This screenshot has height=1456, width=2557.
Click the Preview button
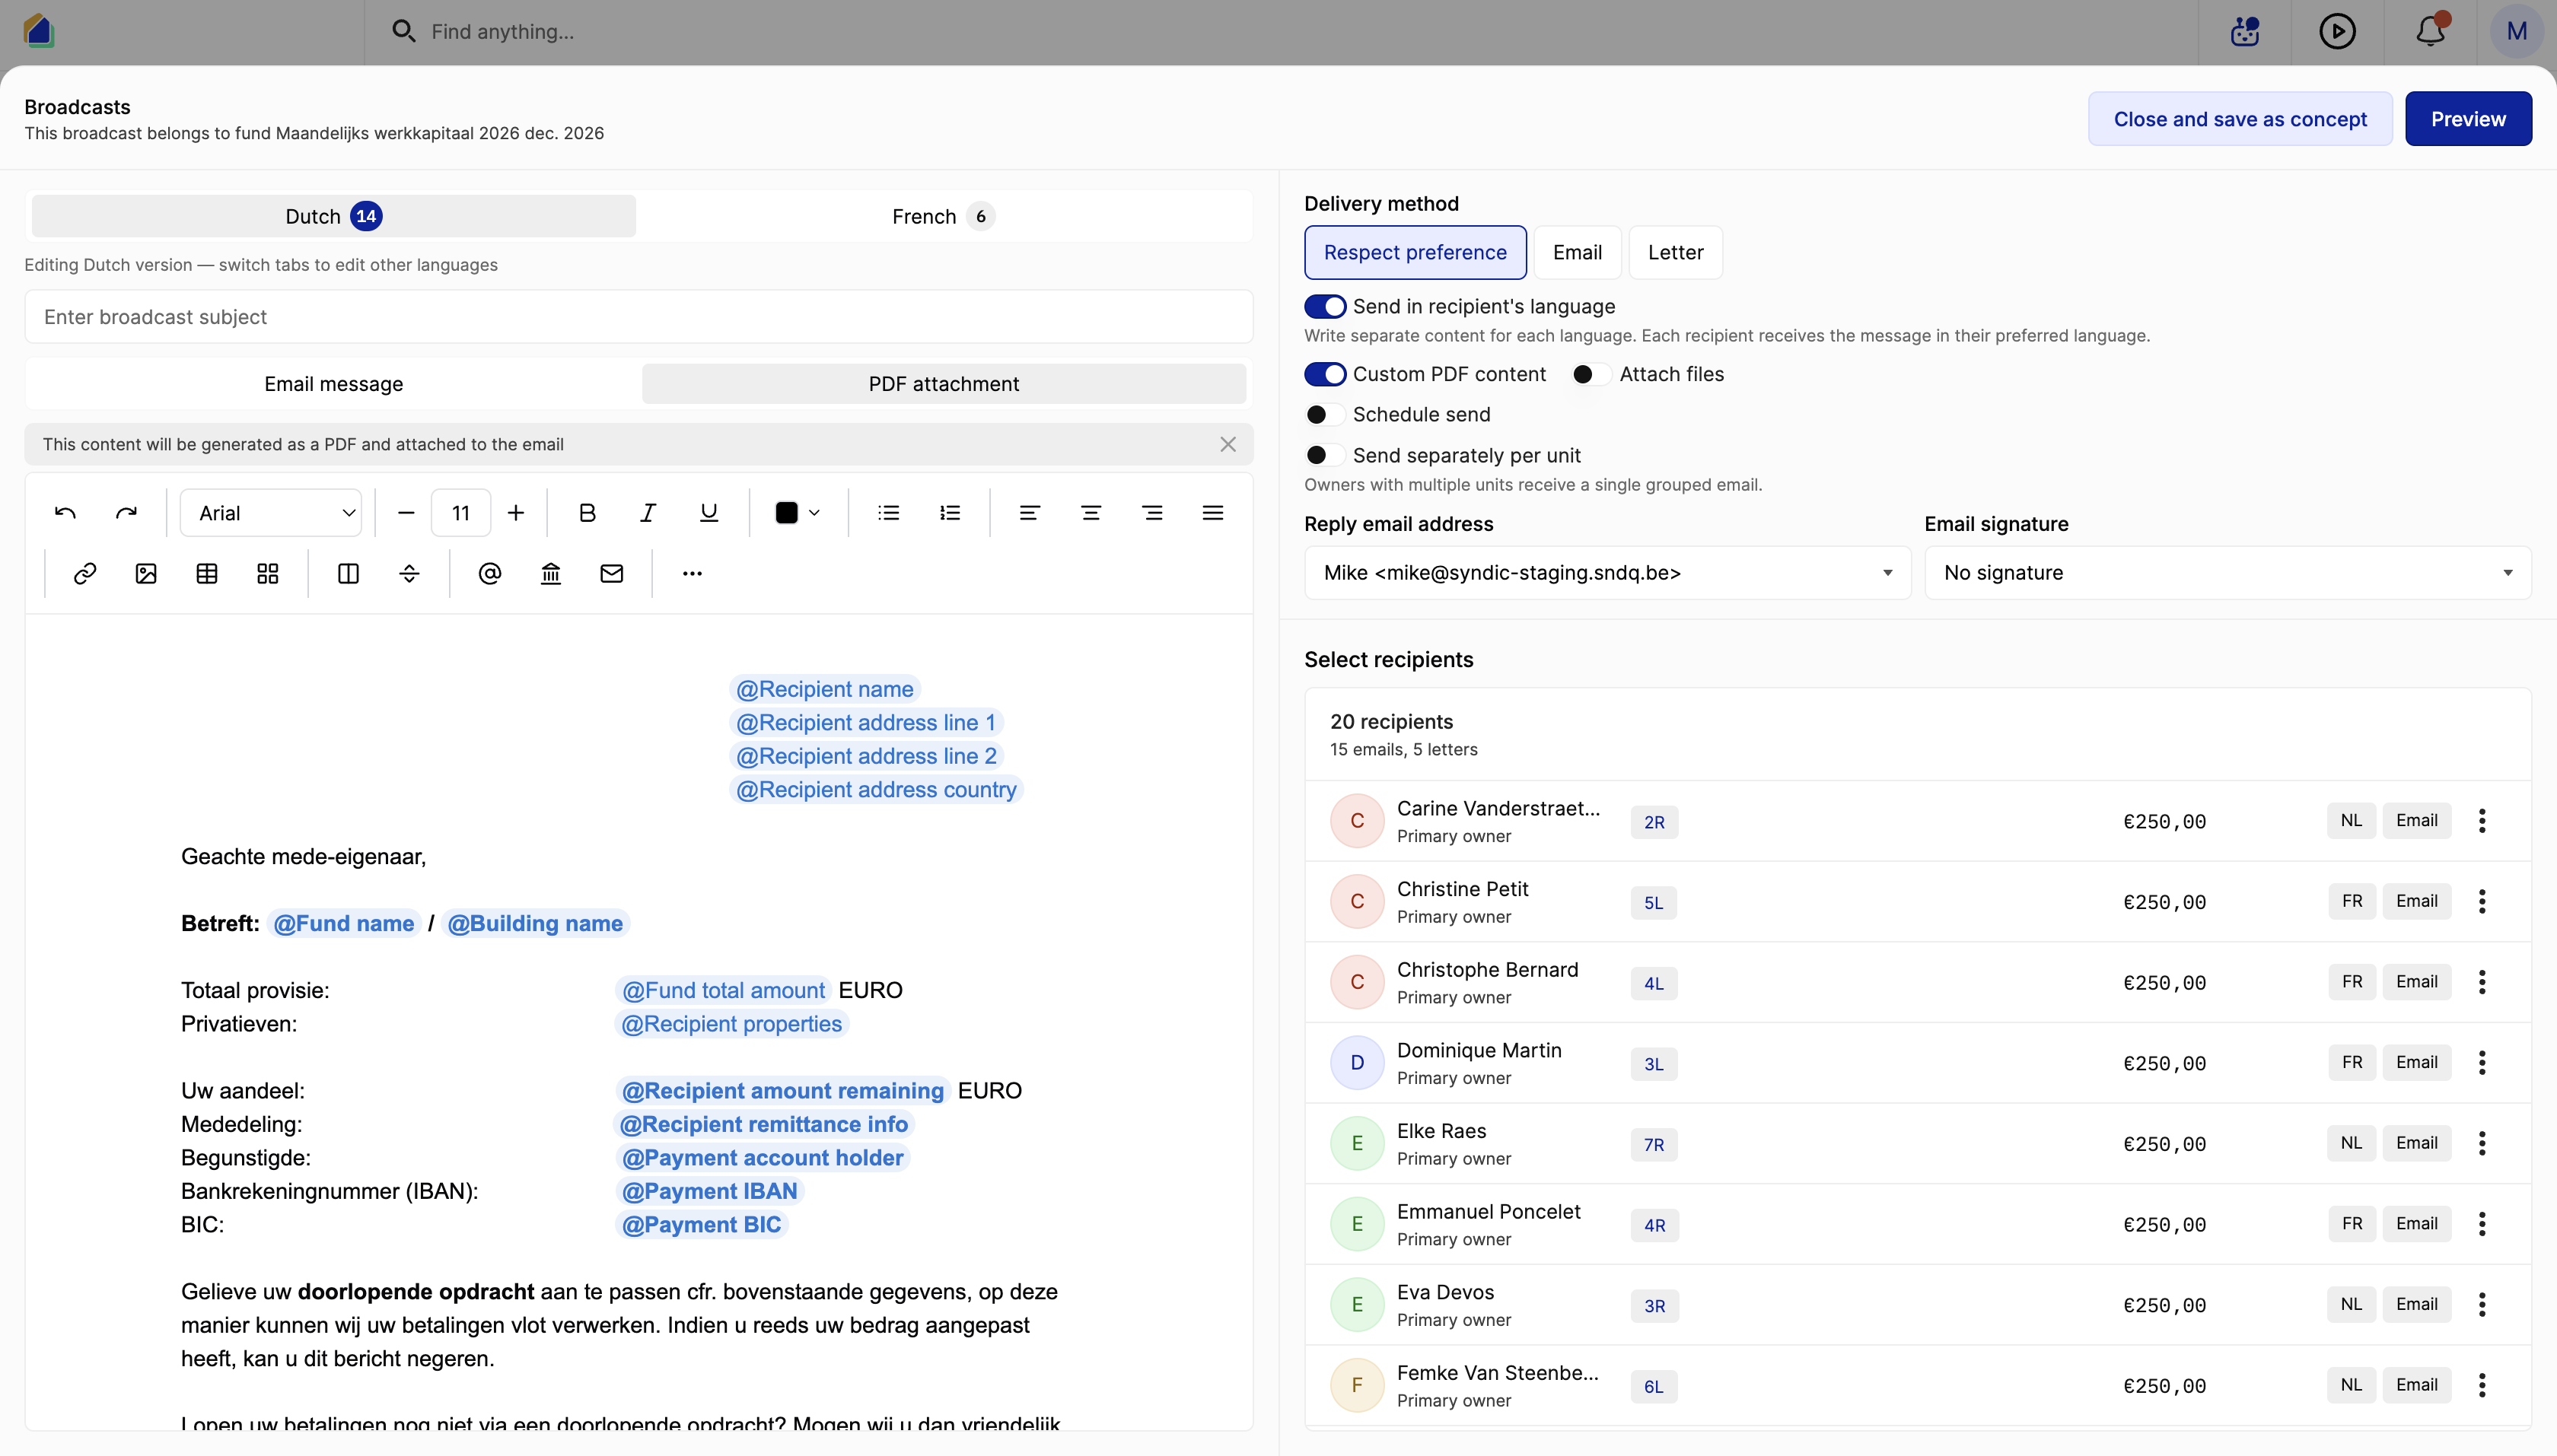(x=2468, y=119)
